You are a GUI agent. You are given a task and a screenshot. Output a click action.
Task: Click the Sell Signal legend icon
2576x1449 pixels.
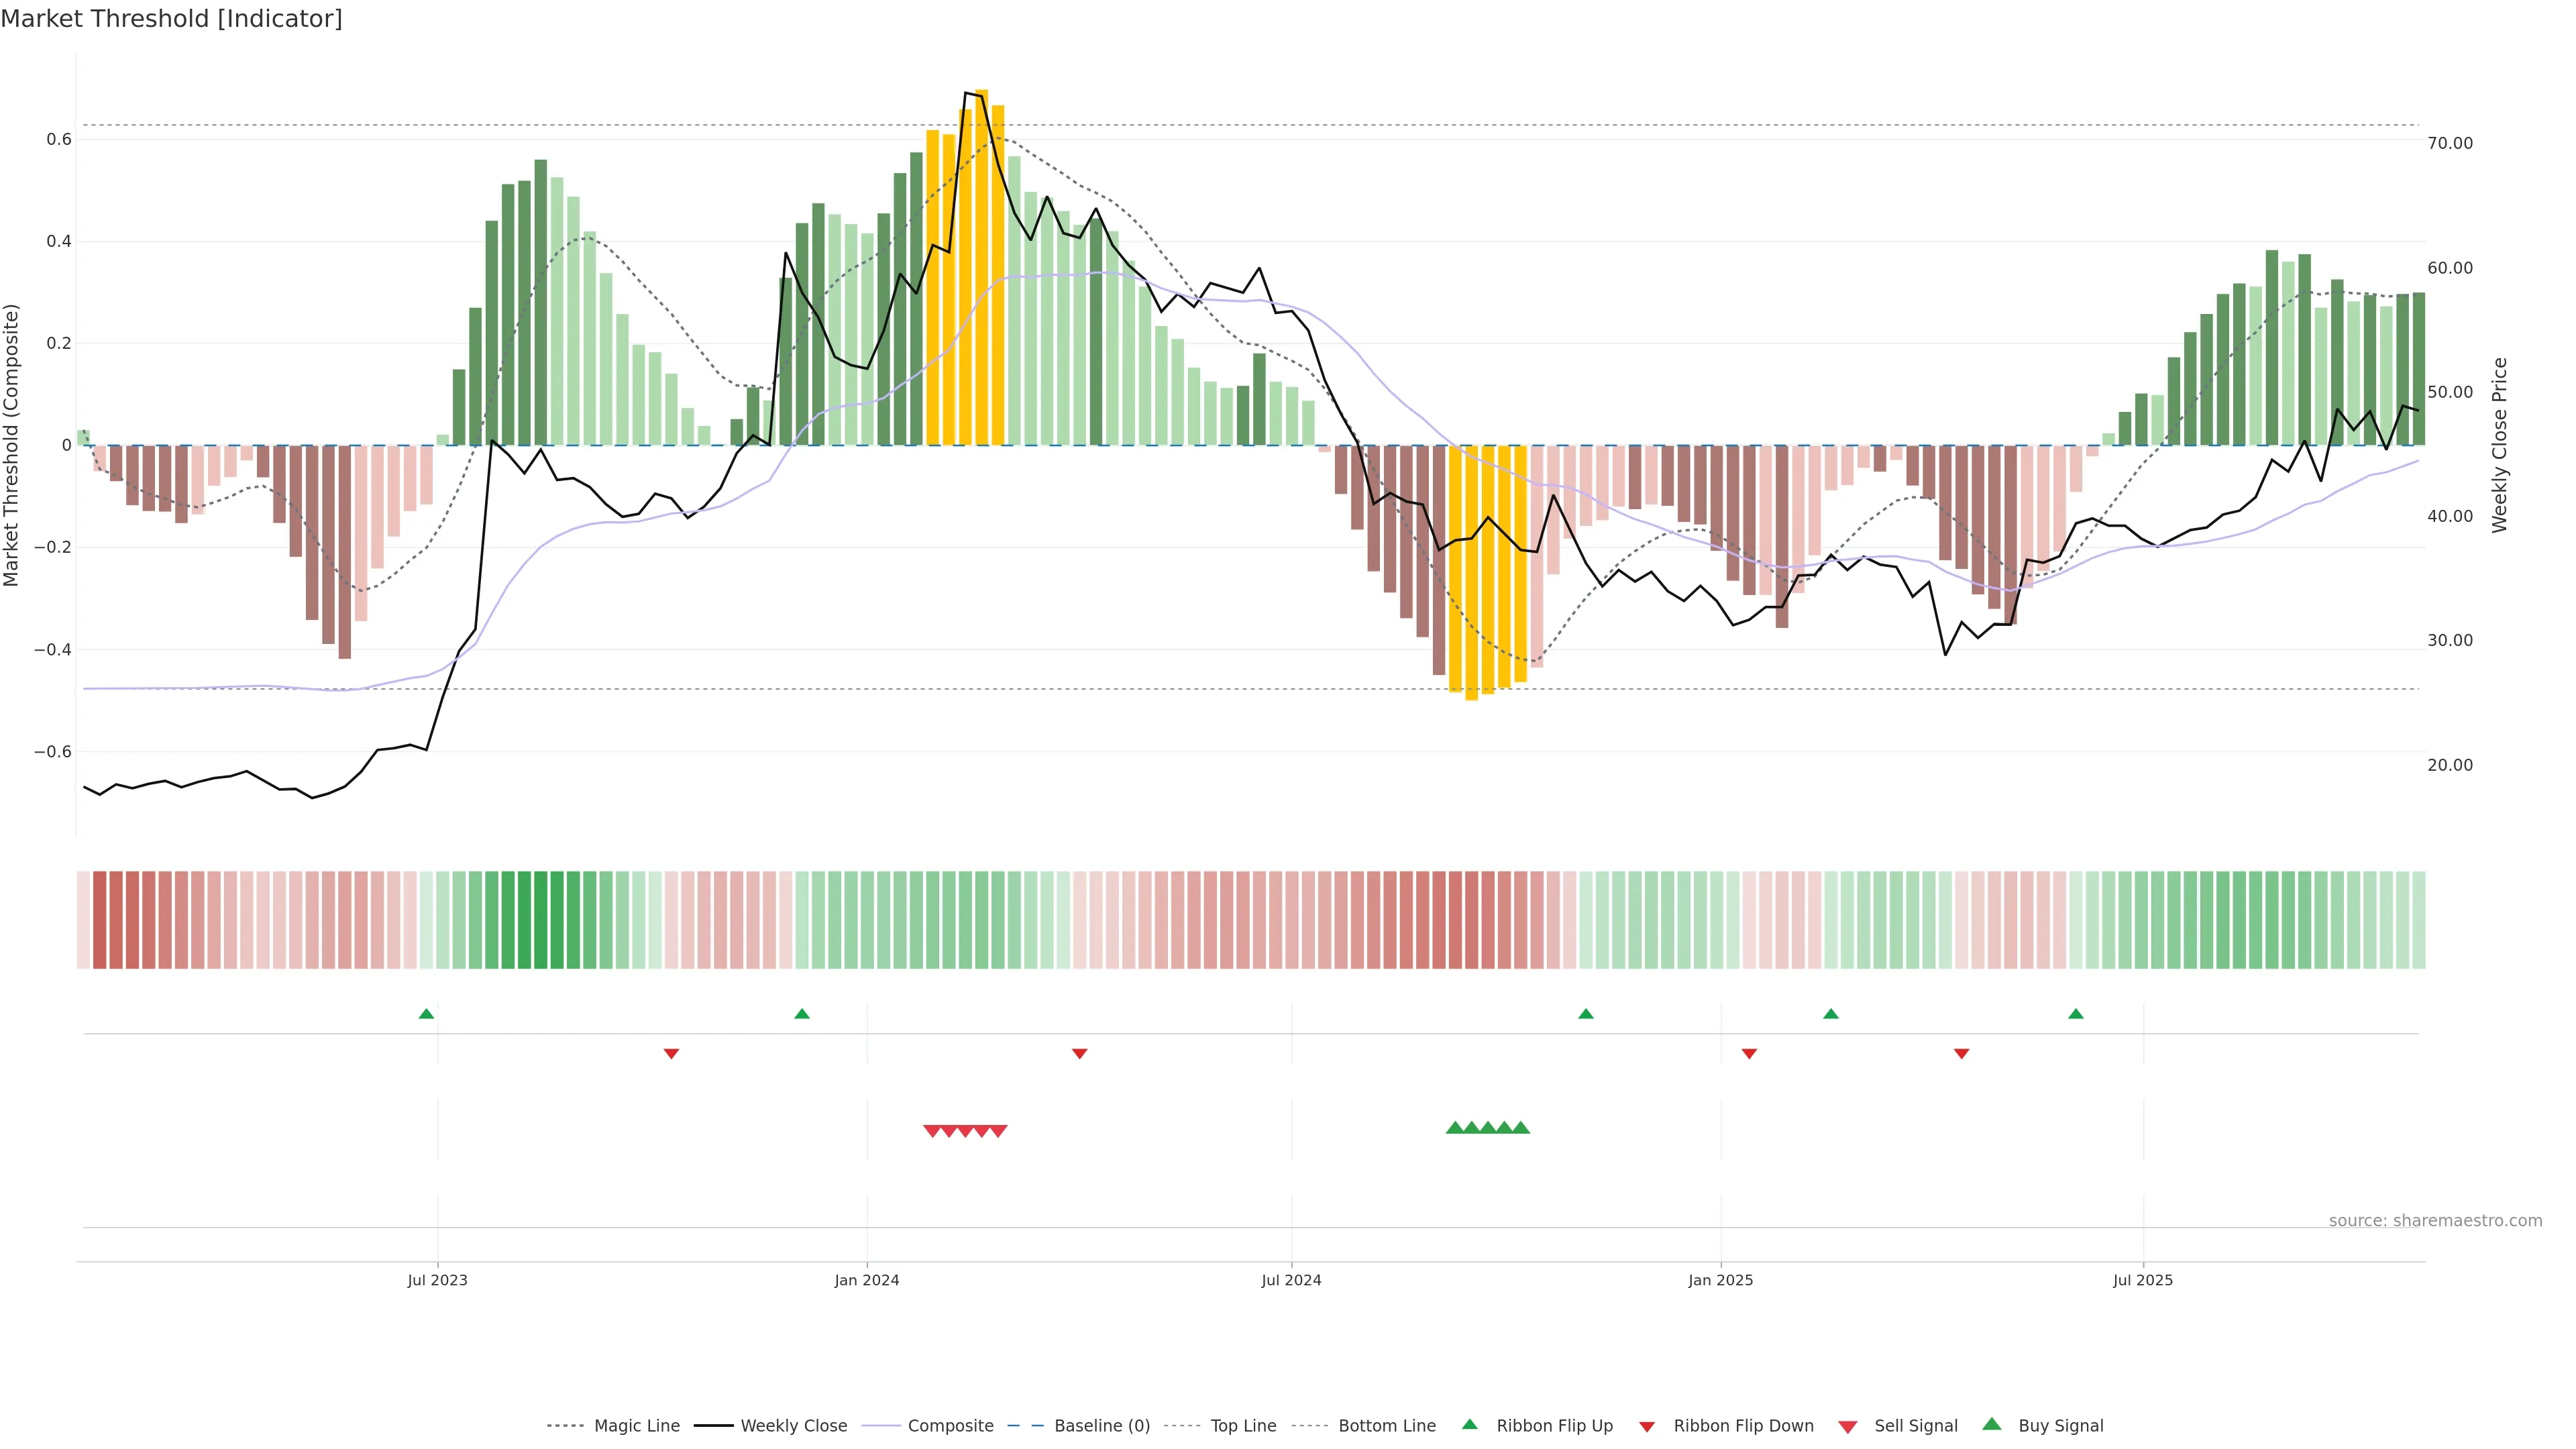(1848, 1427)
